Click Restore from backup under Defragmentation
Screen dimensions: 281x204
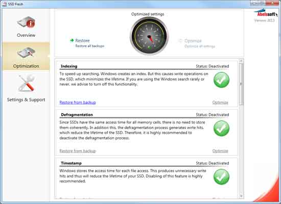[x=78, y=151]
